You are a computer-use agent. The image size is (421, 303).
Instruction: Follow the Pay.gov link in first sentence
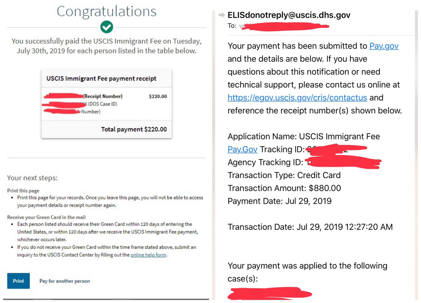[x=384, y=46]
